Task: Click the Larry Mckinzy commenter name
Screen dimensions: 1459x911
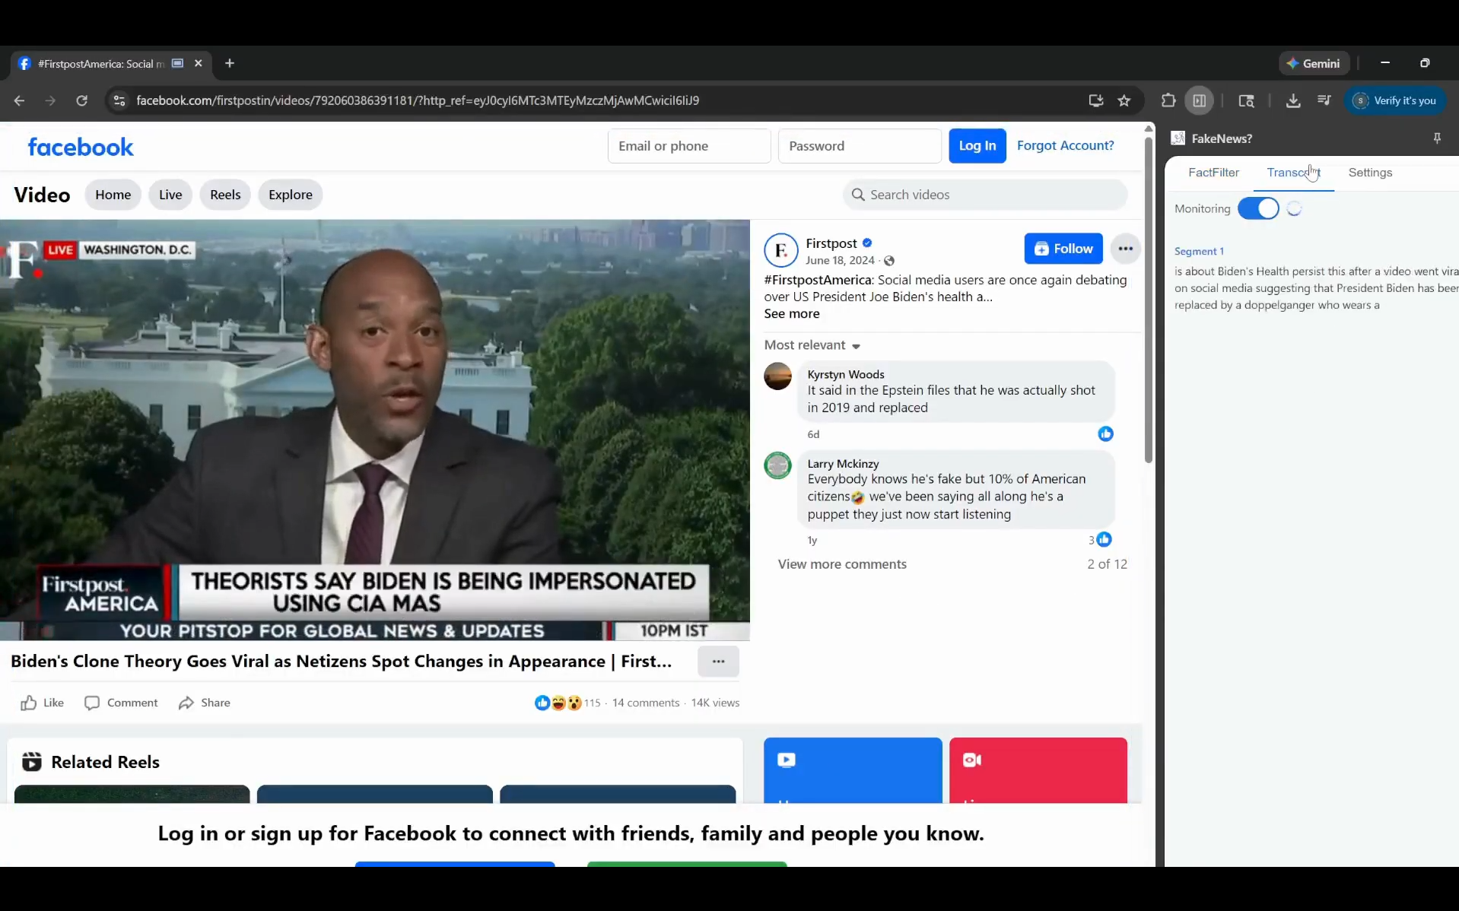Action: click(843, 464)
